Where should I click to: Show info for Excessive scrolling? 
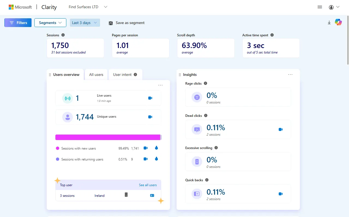pyautogui.click(x=216, y=148)
